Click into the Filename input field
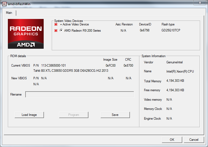This screenshot has width=208, height=147. (x=80, y=94)
